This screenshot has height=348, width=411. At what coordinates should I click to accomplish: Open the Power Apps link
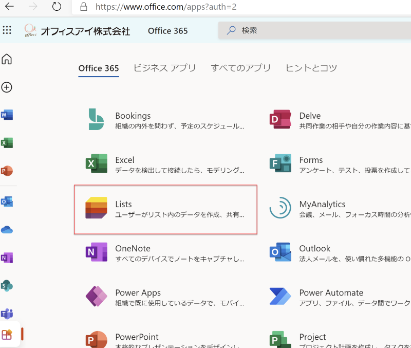tap(138, 292)
